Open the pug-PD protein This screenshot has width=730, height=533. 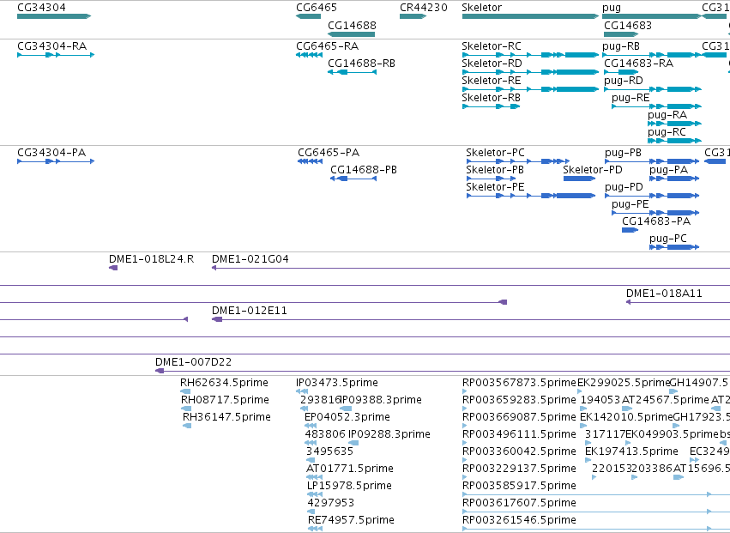pos(624,187)
